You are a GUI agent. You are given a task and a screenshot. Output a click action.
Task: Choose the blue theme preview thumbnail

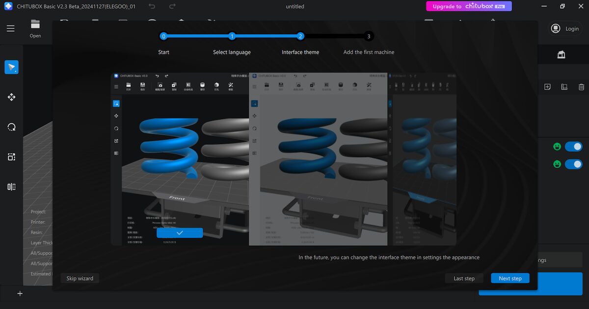click(422, 159)
